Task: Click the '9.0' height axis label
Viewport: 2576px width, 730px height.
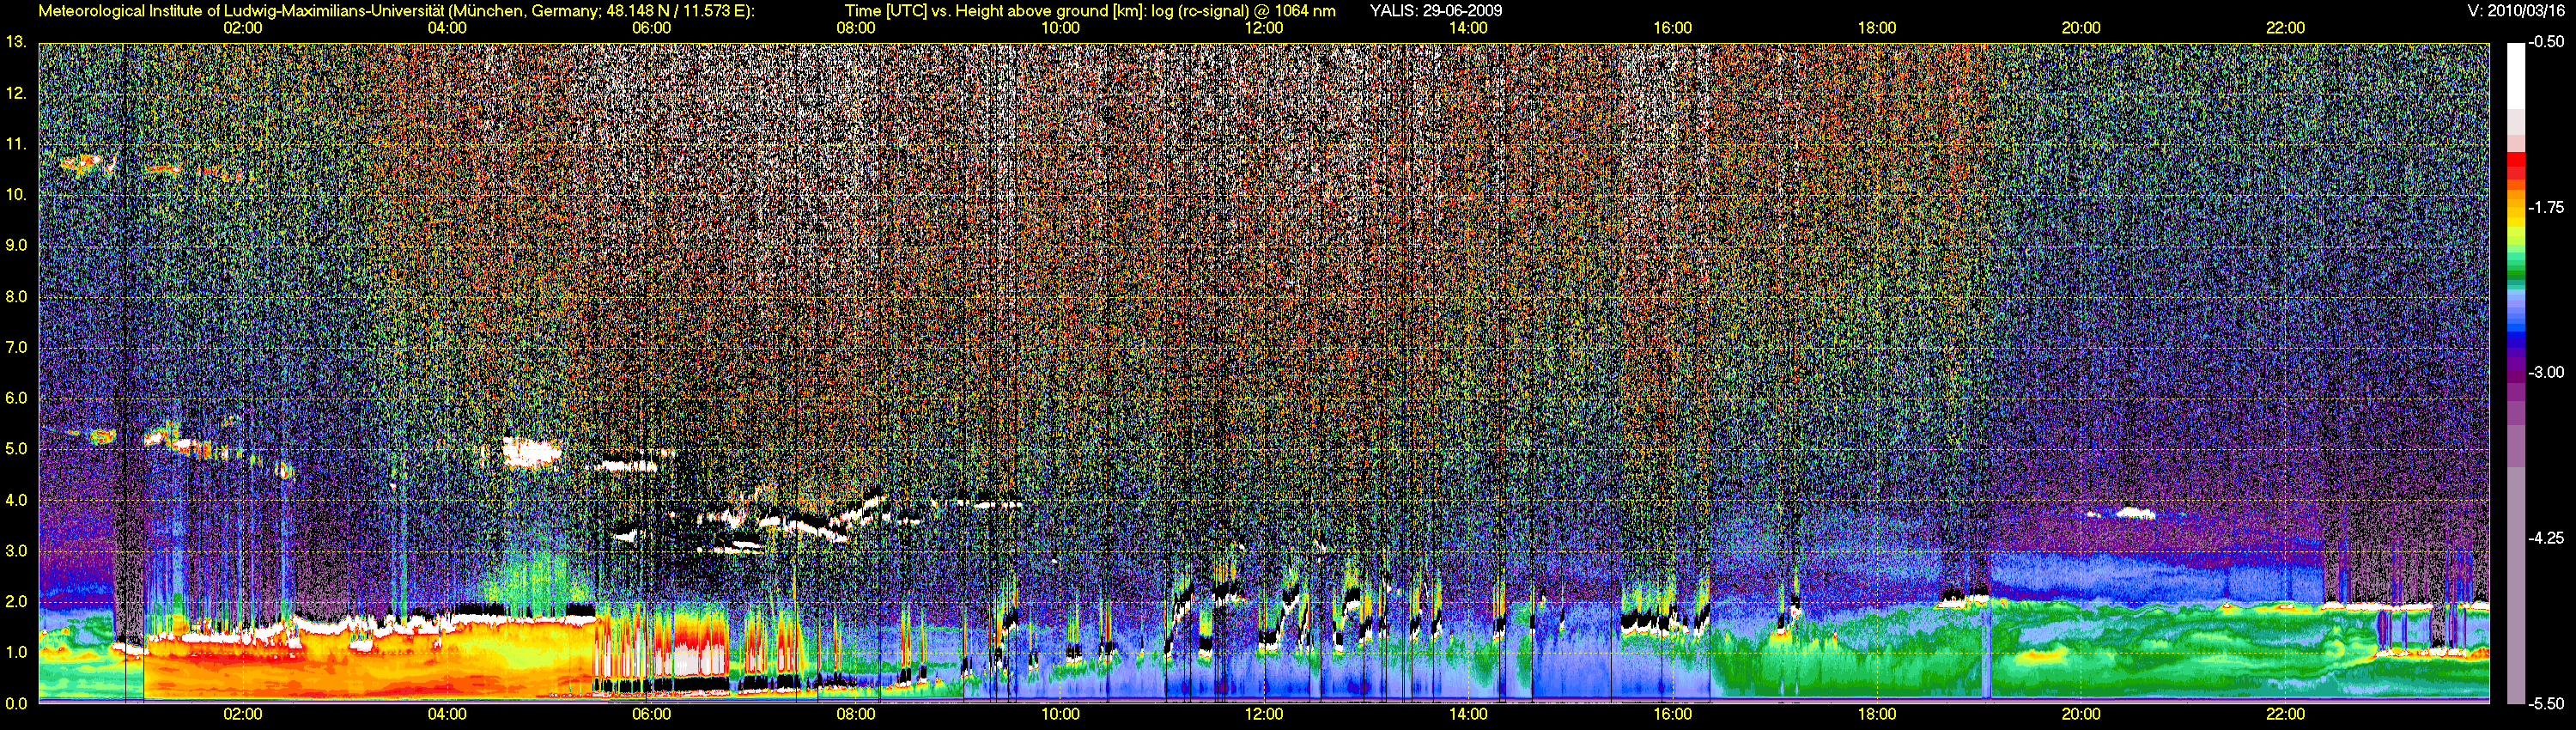Action: tap(16, 246)
